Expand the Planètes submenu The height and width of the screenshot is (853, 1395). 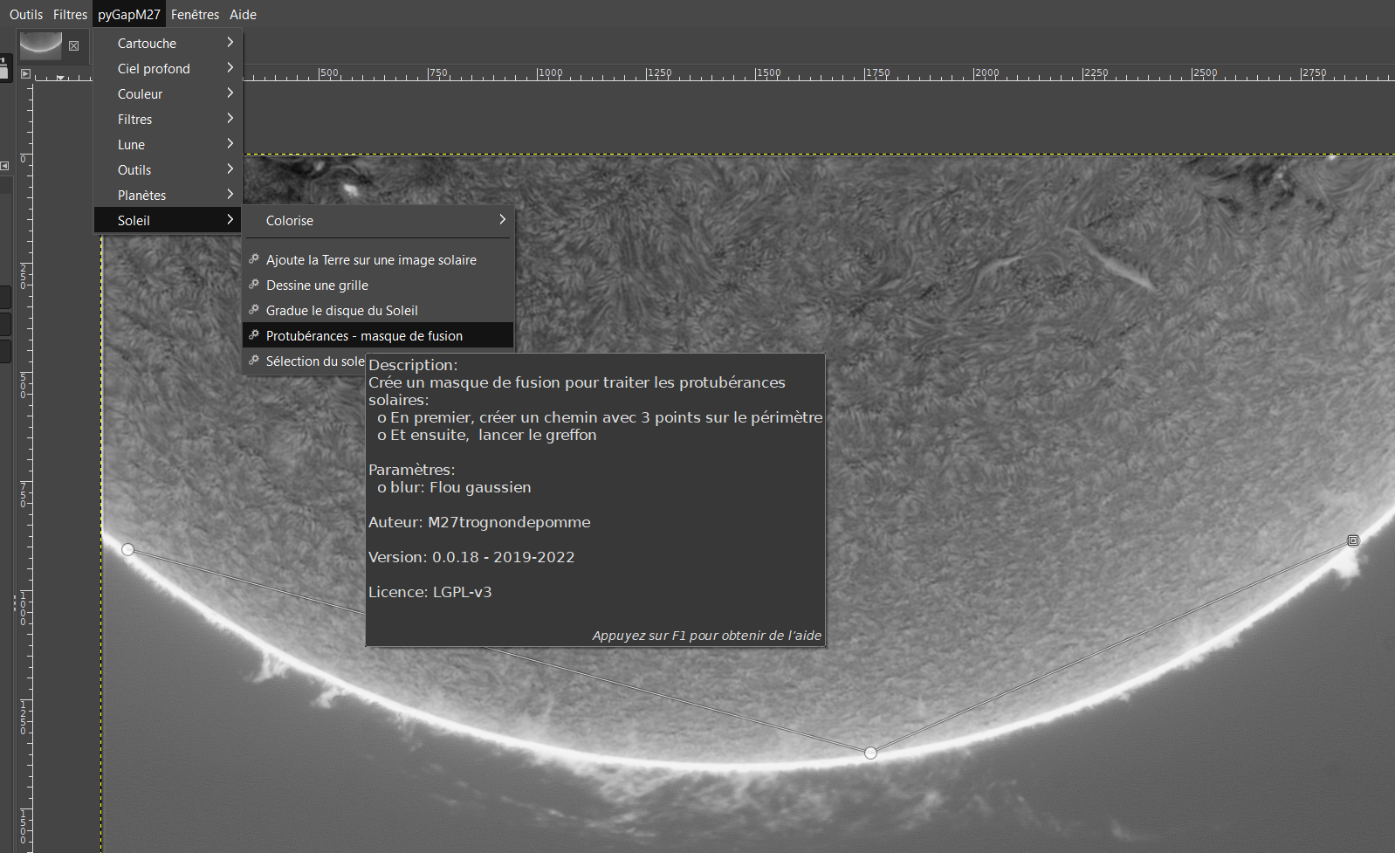click(x=167, y=195)
